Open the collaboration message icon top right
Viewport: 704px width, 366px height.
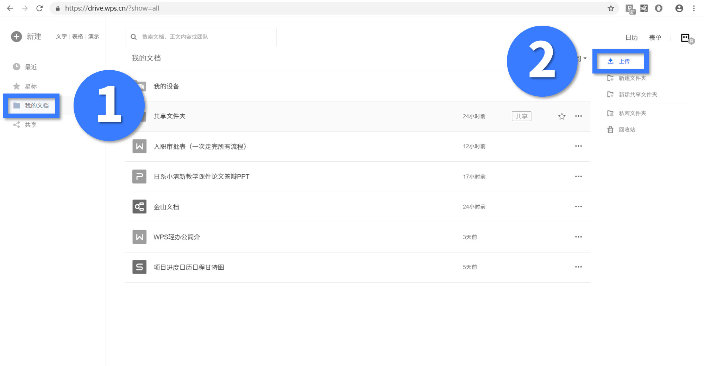[x=685, y=39]
